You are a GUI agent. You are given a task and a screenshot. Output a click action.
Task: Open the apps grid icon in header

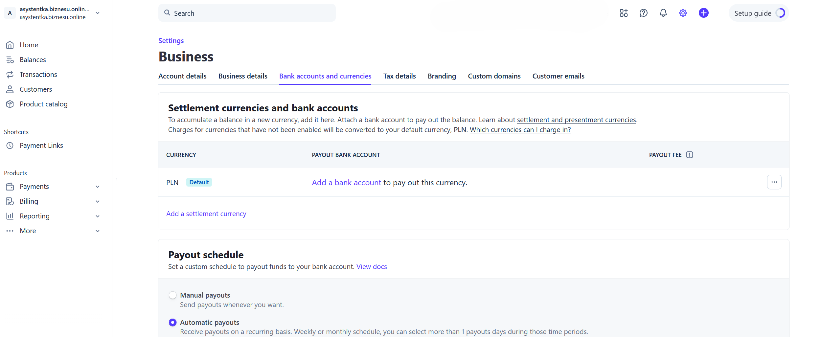624,13
